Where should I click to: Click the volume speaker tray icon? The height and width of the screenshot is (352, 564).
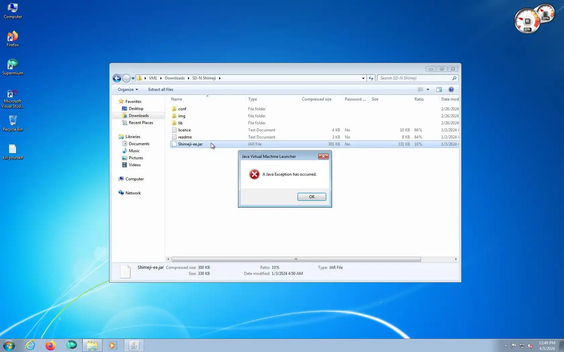(530, 346)
